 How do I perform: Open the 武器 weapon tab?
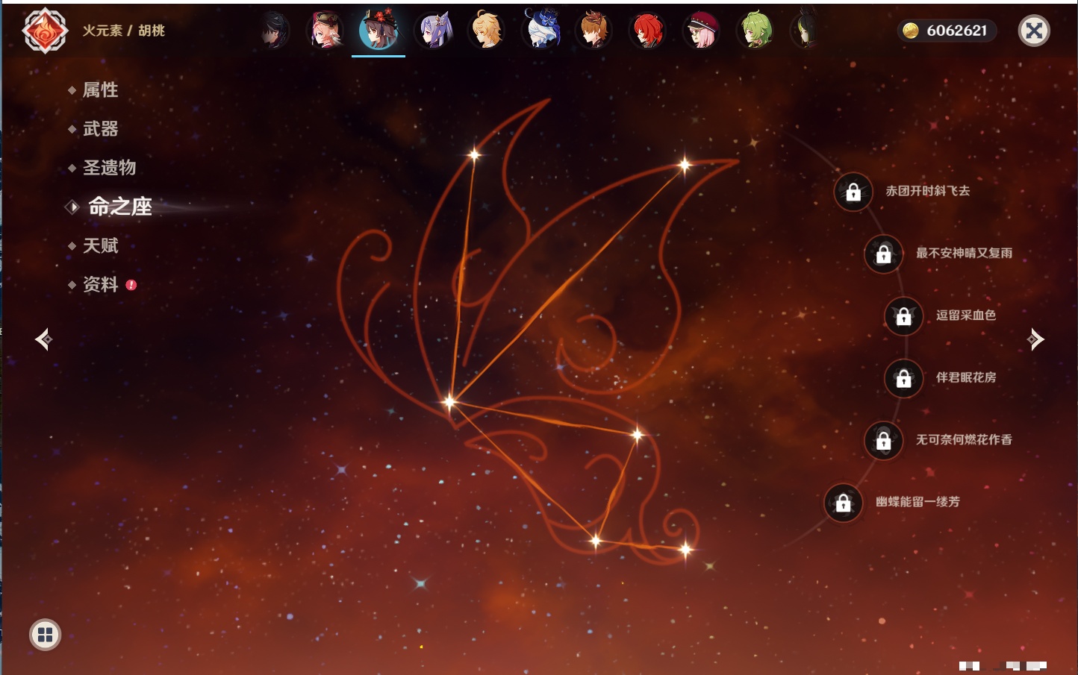click(100, 129)
